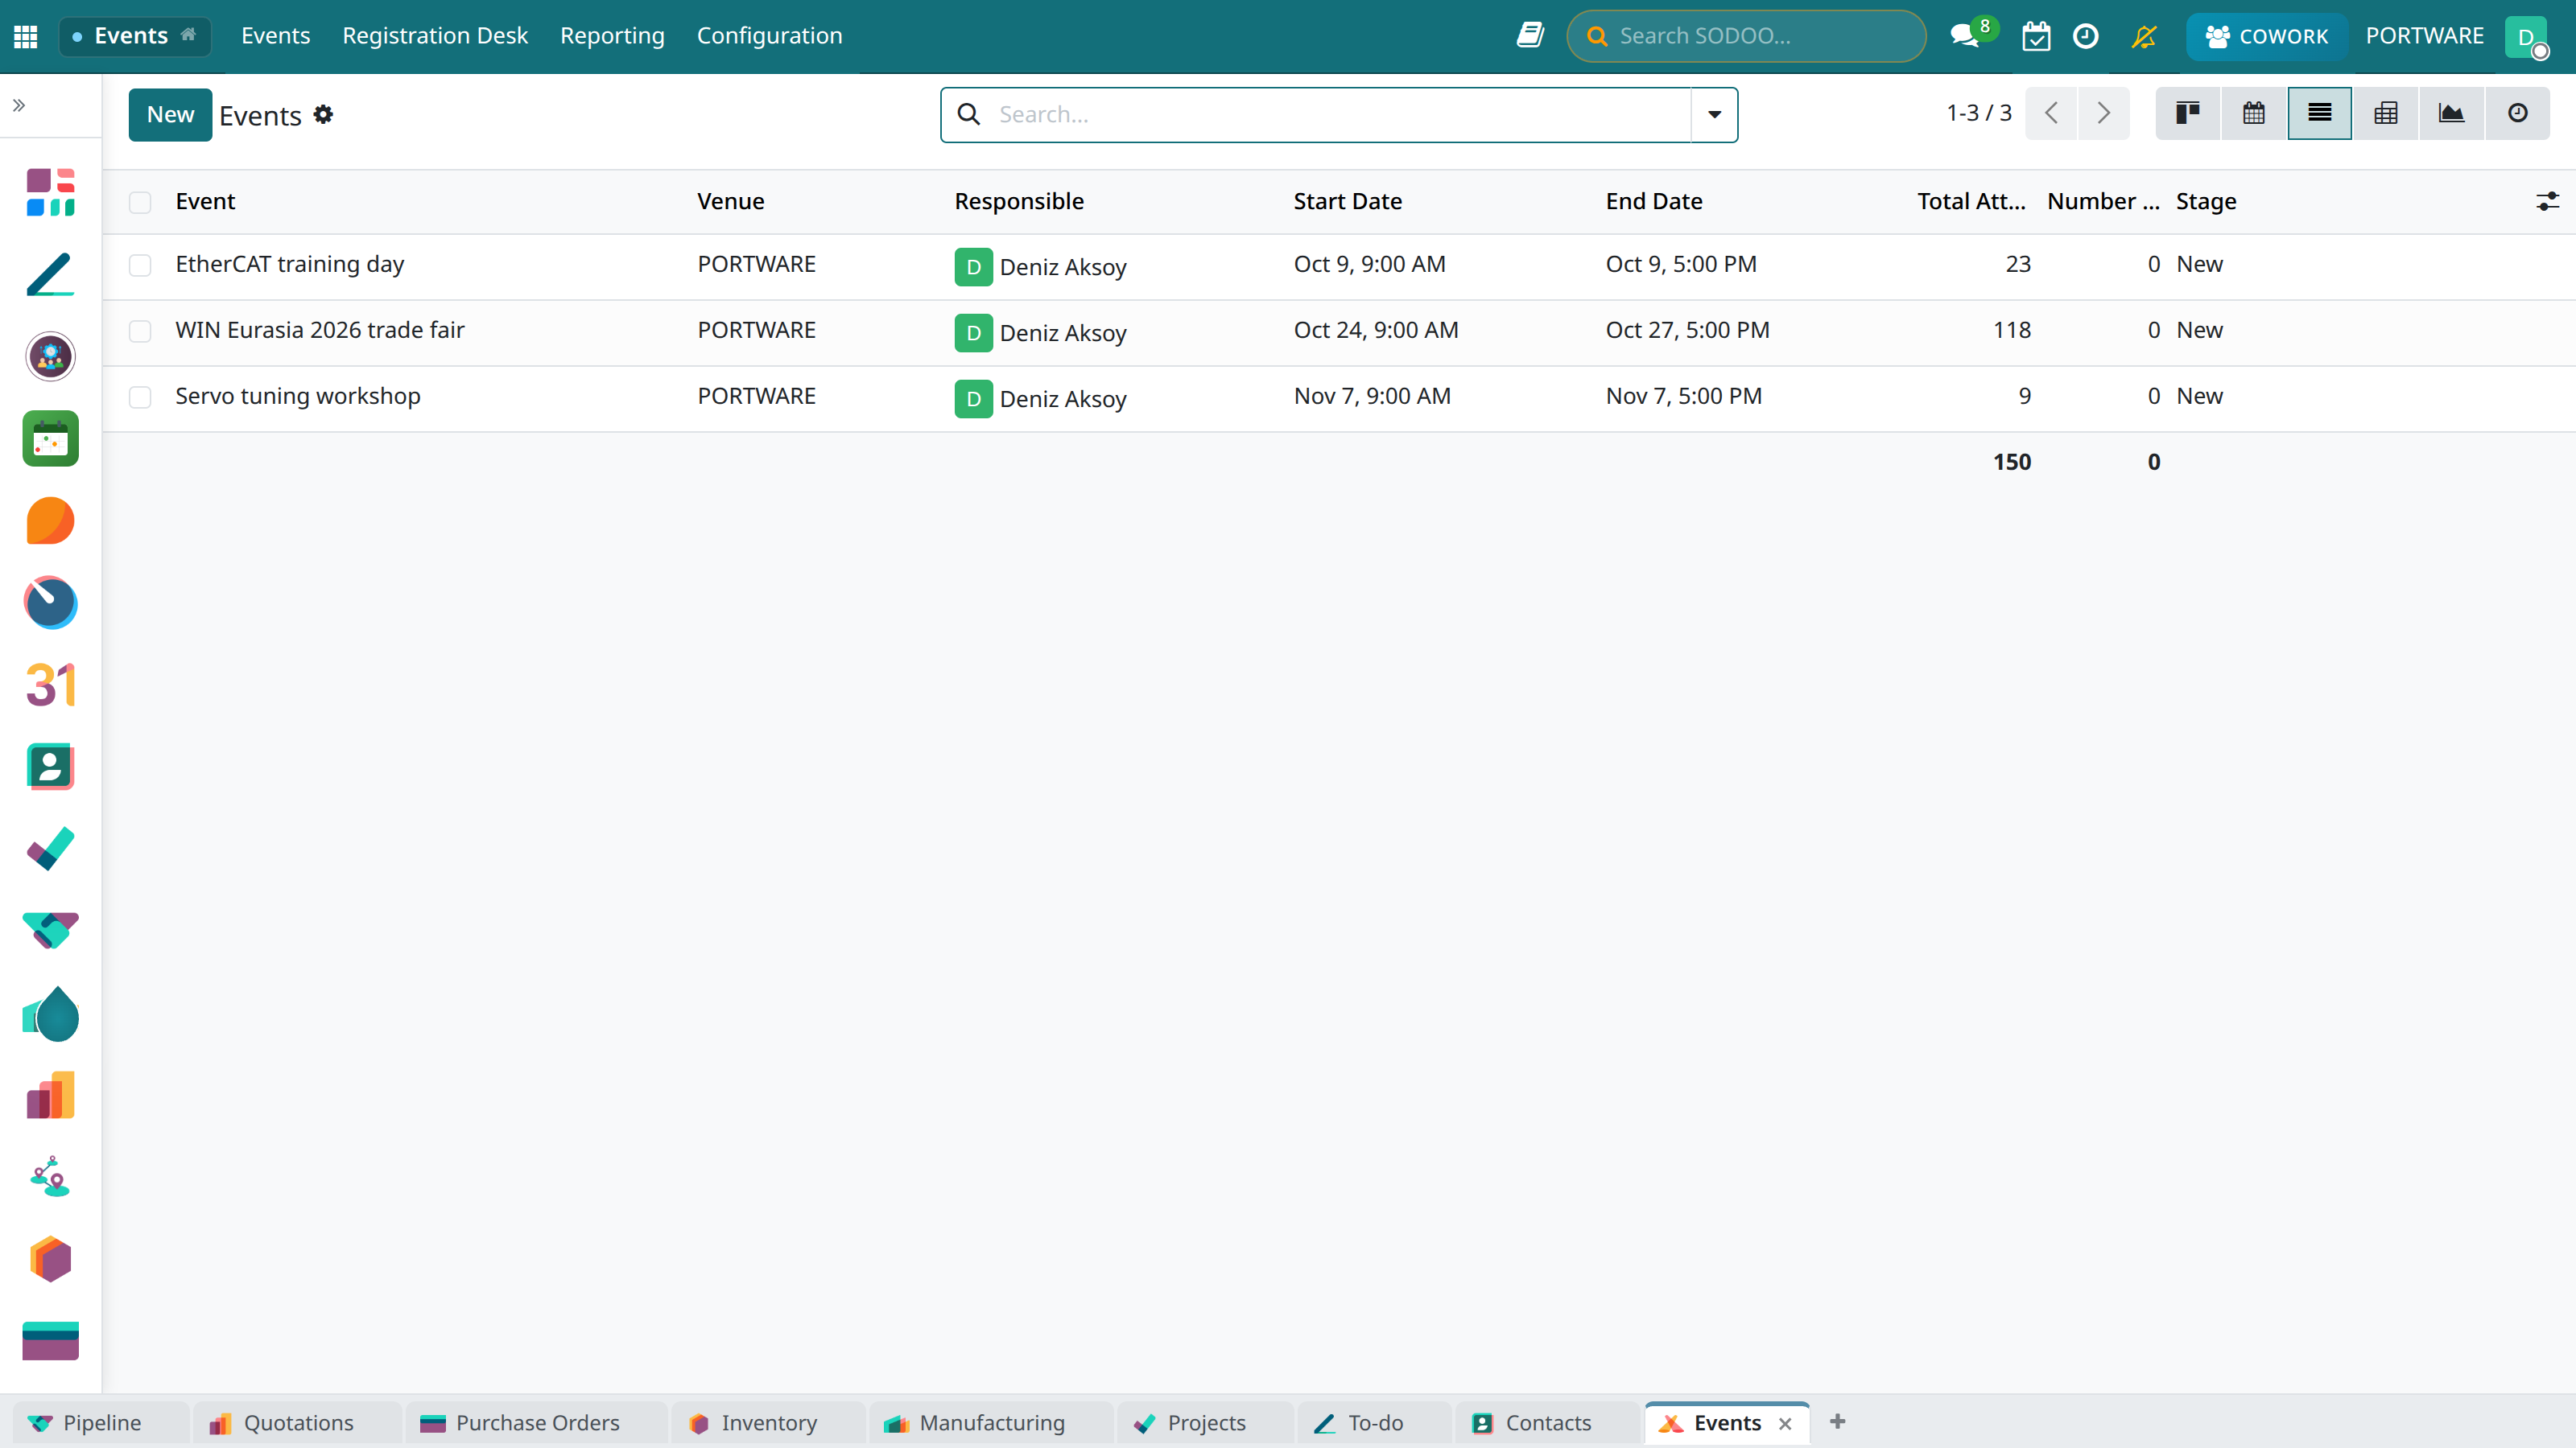This screenshot has height=1448, width=2576.
Task: Create a New event
Action: [170, 115]
